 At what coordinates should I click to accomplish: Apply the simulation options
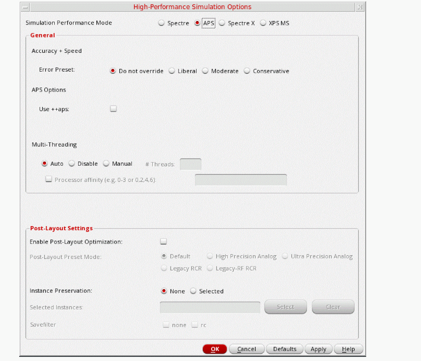[318, 349]
